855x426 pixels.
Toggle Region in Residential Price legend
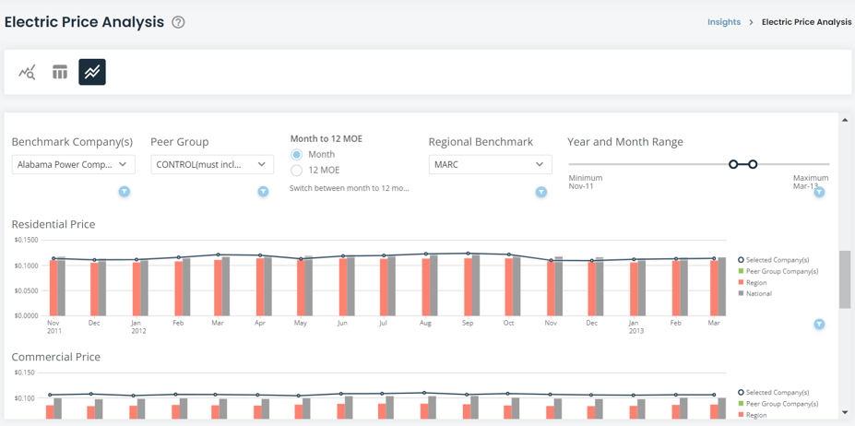tap(753, 282)
